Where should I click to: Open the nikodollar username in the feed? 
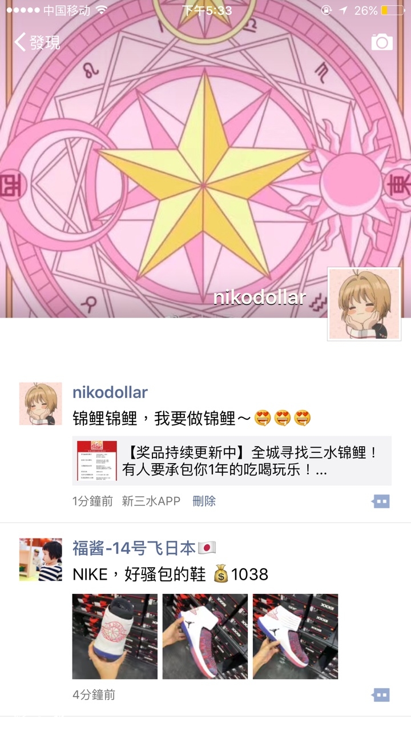110,392
